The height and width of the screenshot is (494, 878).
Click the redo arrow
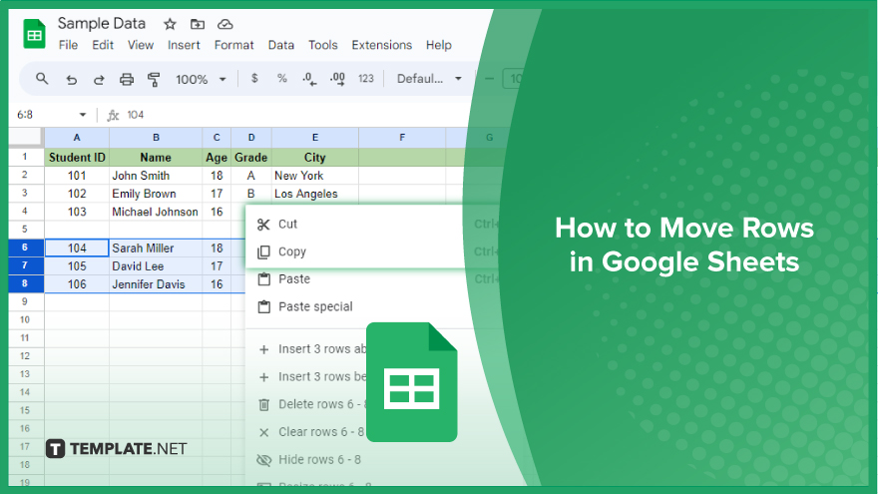[99, 80]
